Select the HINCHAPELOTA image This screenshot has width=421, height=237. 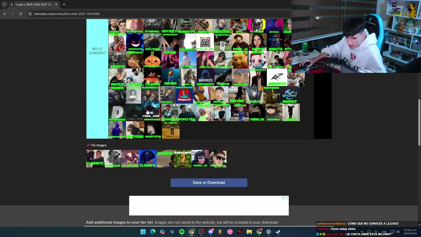(185, 95)
